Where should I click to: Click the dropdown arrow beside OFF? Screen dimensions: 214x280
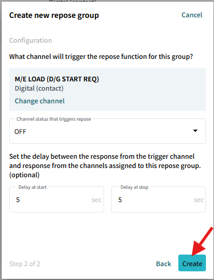point(195,131)
